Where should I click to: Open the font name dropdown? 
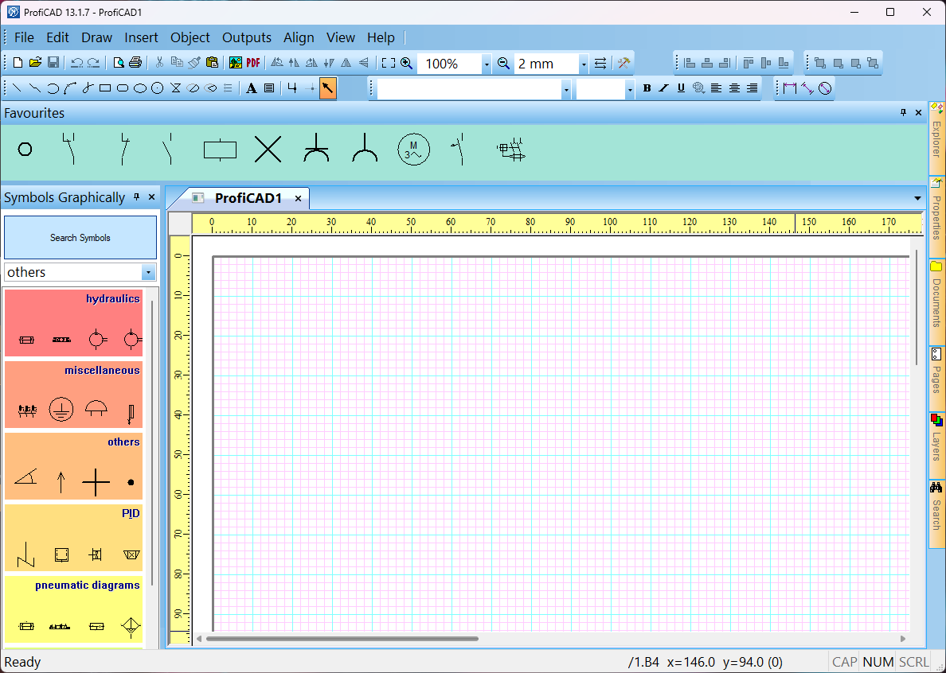(x=566, y=90)
